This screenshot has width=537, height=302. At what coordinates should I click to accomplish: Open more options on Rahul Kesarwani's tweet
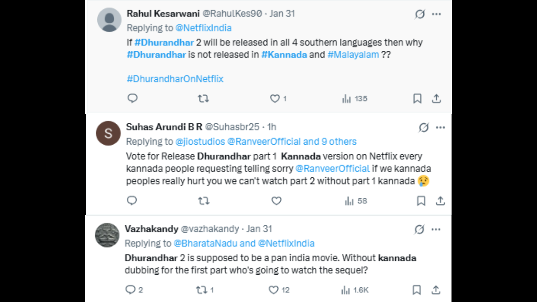coord(436,14)
